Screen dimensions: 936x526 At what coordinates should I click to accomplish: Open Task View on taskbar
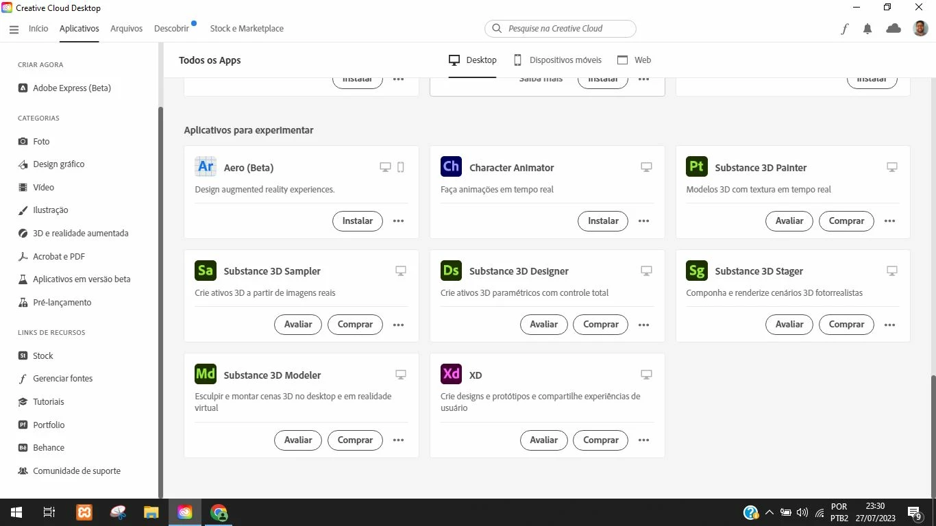coord(49,512)
